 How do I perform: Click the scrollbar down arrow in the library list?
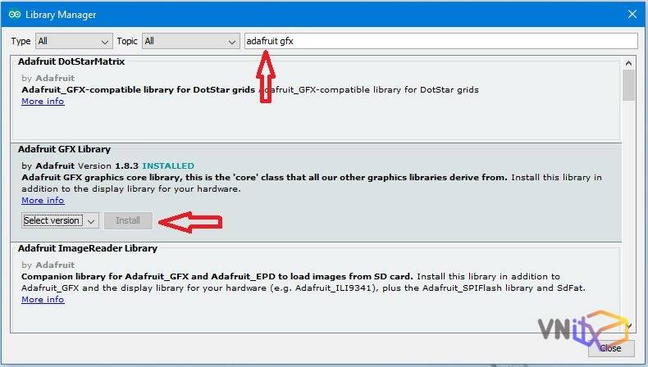click(628, 325)
